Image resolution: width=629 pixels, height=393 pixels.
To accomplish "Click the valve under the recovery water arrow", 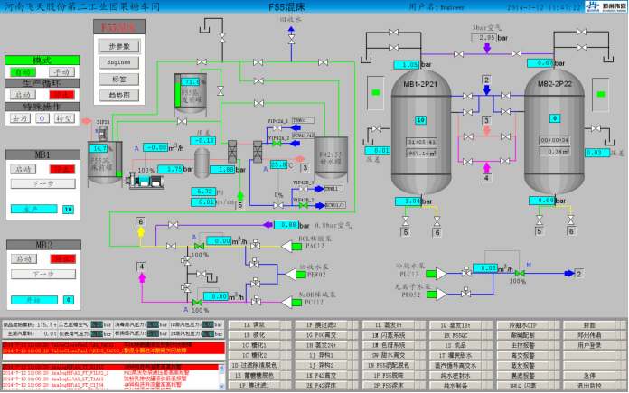I will pyautogui.click(x=292, y=39).
